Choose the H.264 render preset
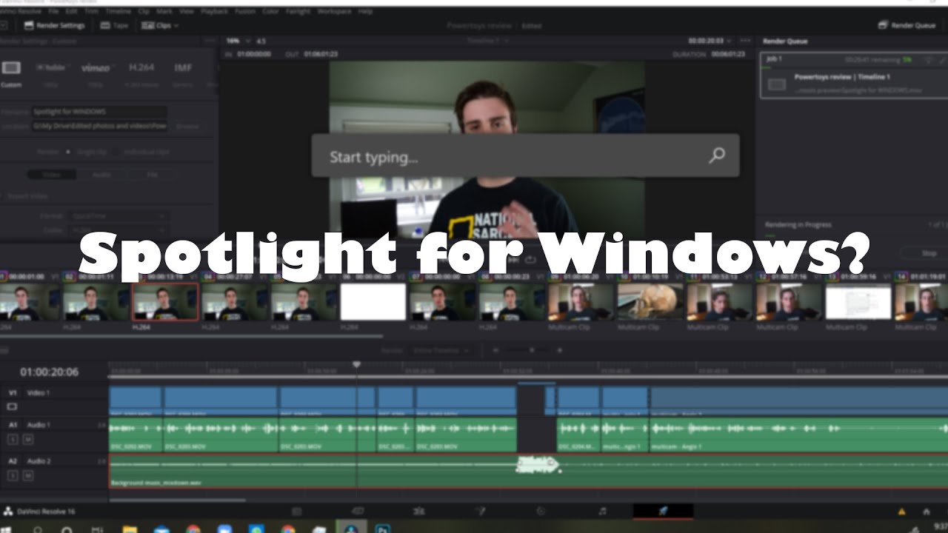The height and width of the screenshot is (533, 948). point(141,67)
